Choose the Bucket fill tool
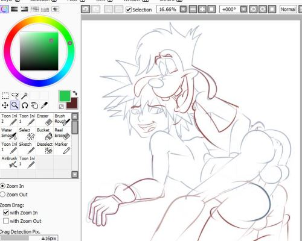Viewport: 302px width, 241px height. coord(45,134)
